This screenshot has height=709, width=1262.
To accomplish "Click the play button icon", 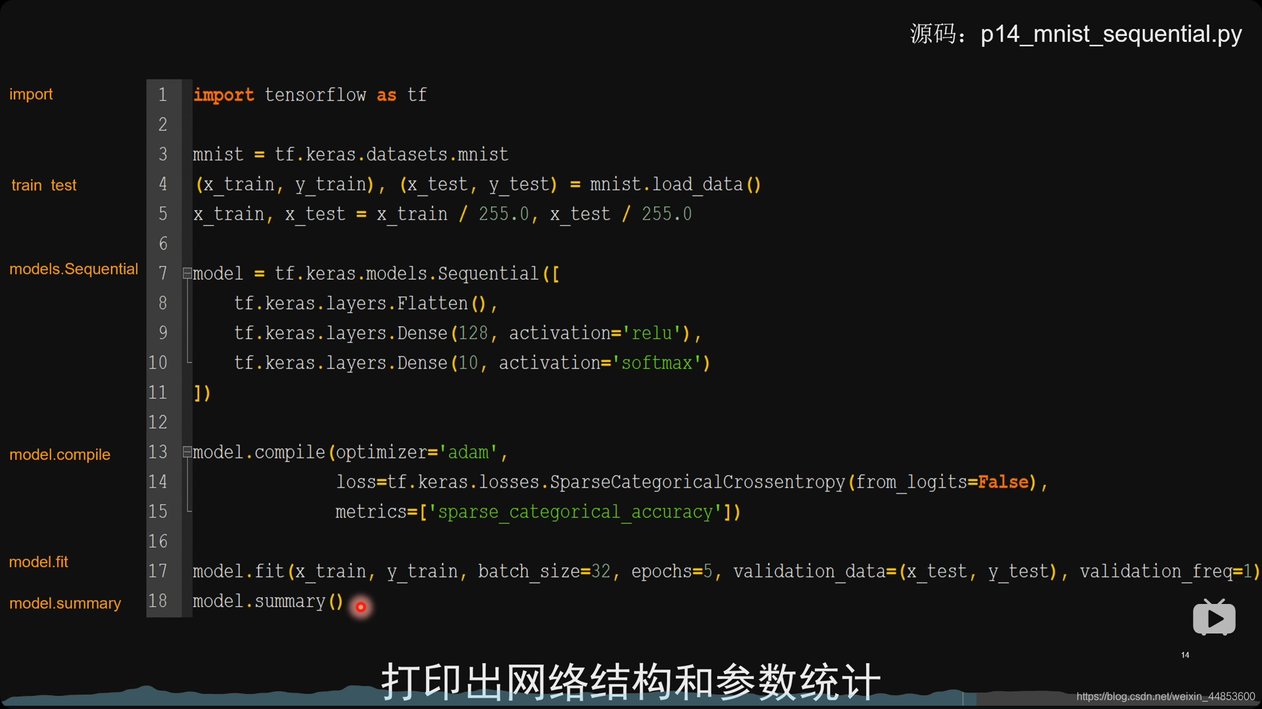I will pyautogui.click(x=1216, y=618).
